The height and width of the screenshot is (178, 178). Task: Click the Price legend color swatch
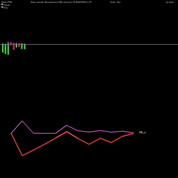coord(2,7)
